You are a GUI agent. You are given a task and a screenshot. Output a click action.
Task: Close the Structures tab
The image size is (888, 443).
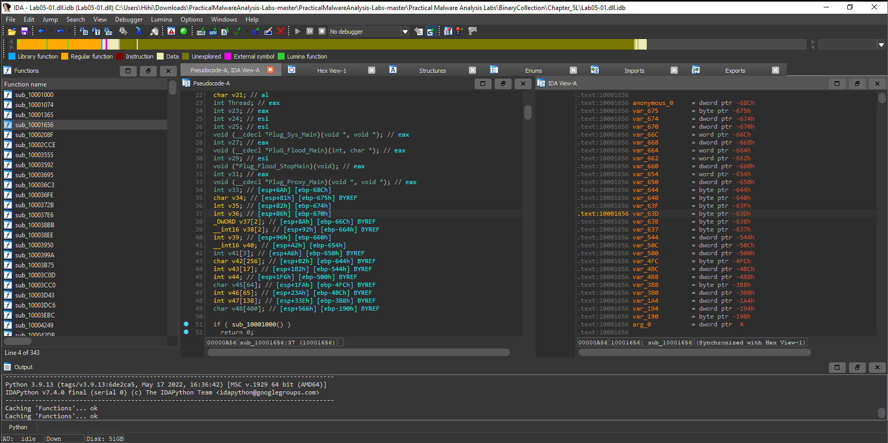473,70
